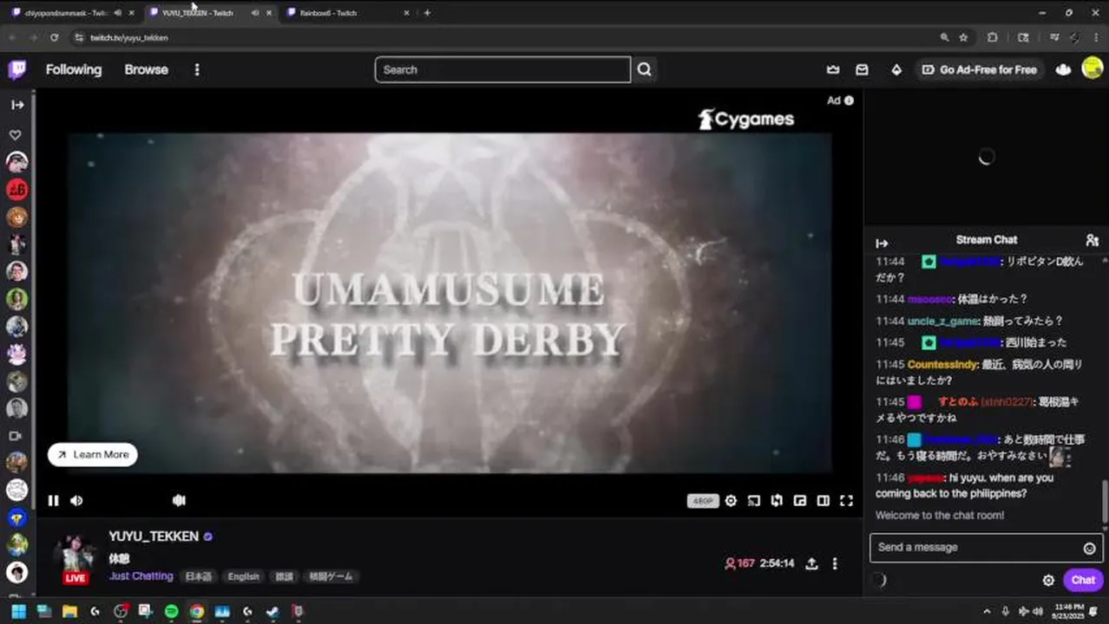Open the channel points icon below chat
This screenshot has height=624, width=1109.
[878, 580]
